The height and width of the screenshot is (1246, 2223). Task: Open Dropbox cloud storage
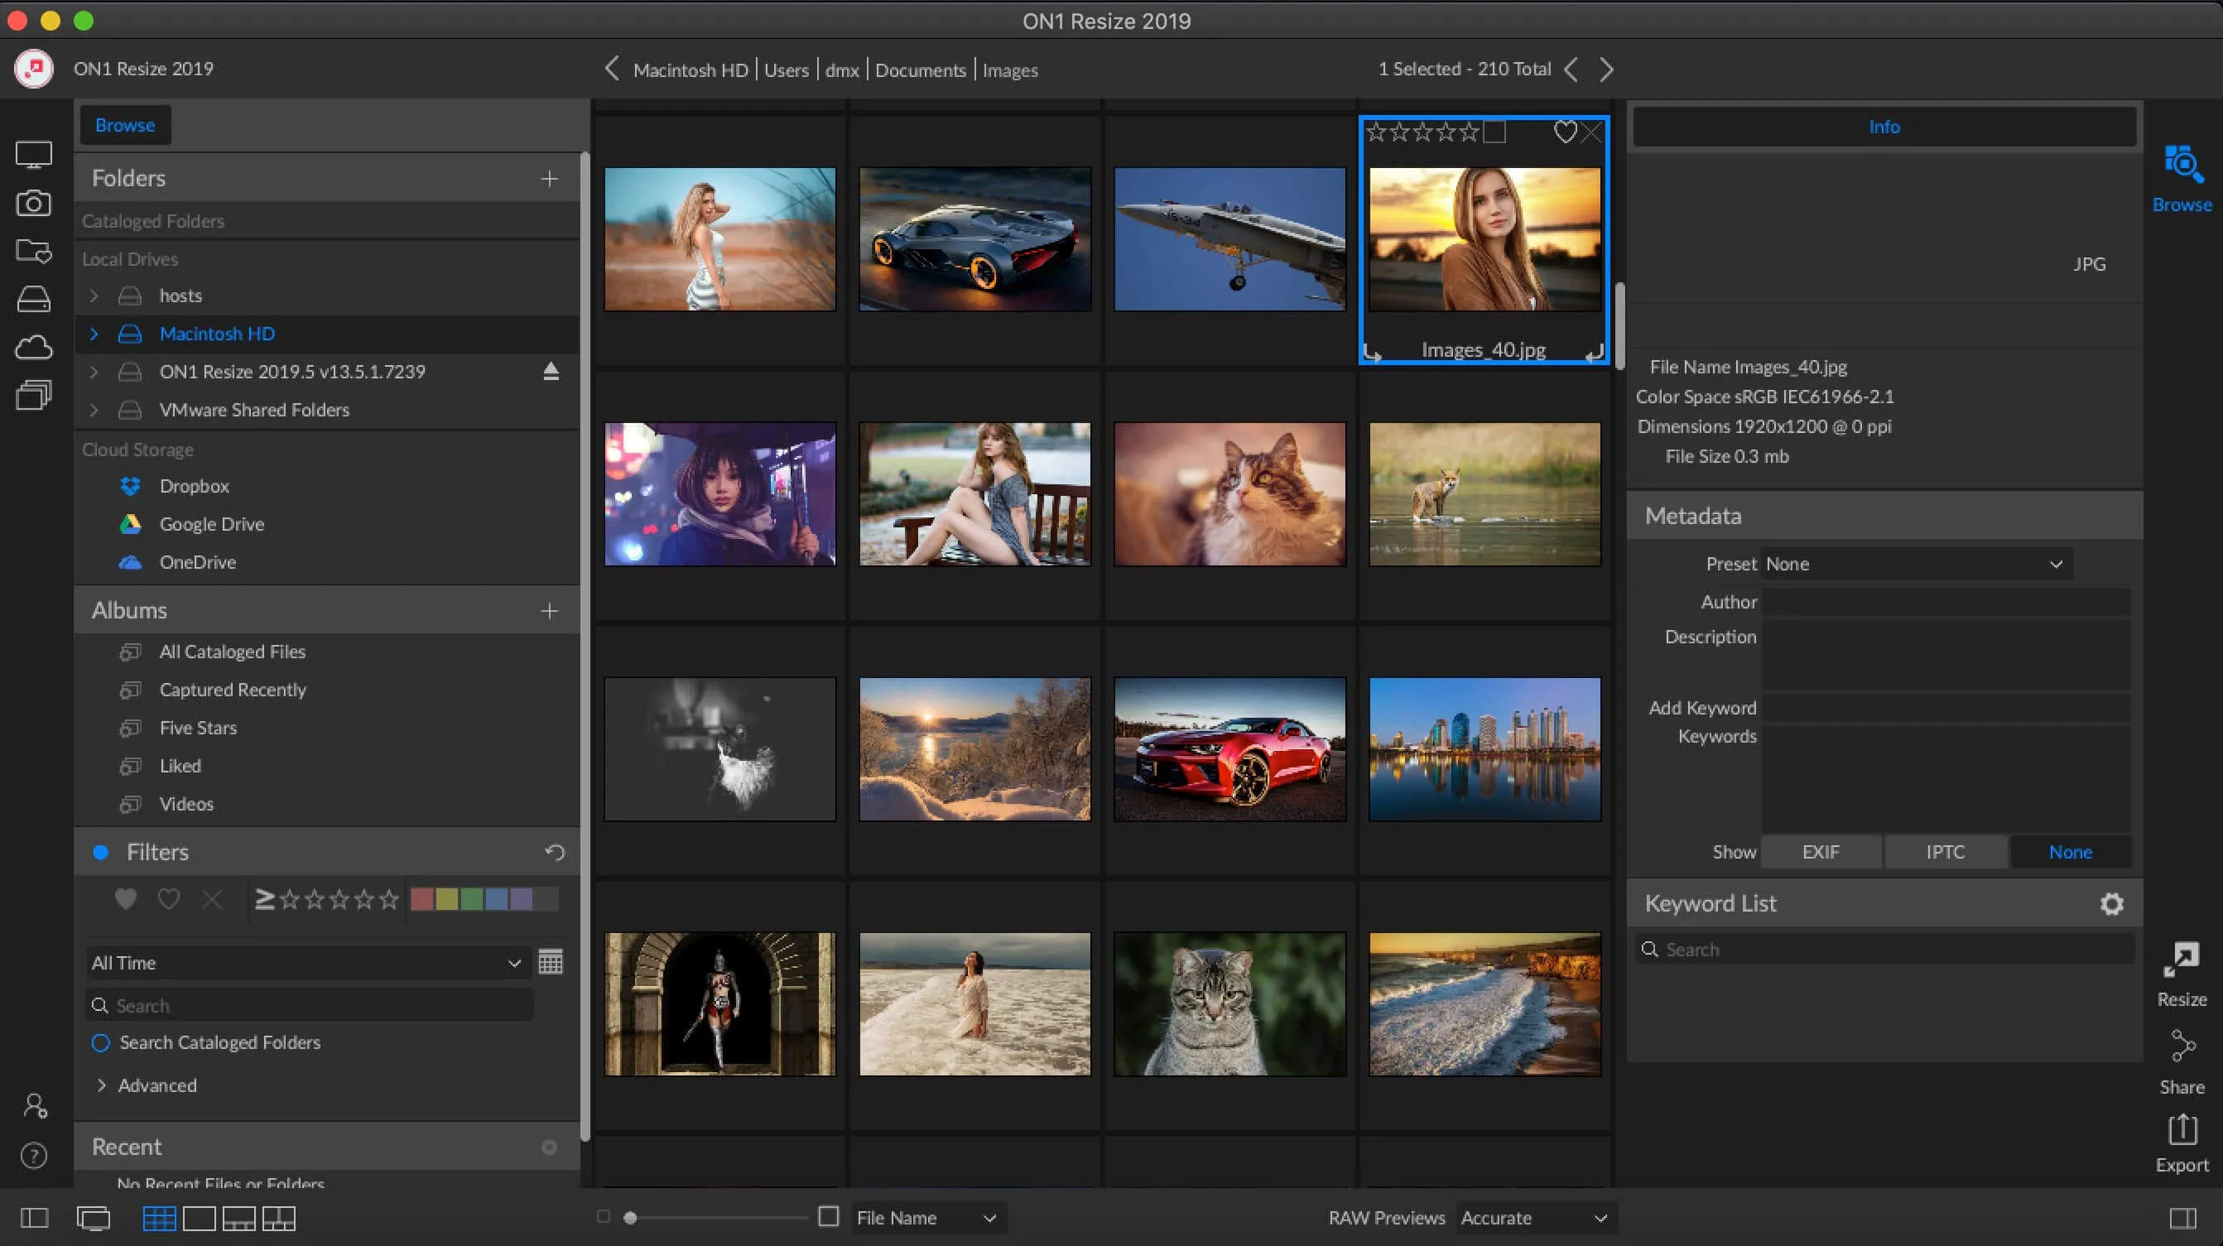193,486
